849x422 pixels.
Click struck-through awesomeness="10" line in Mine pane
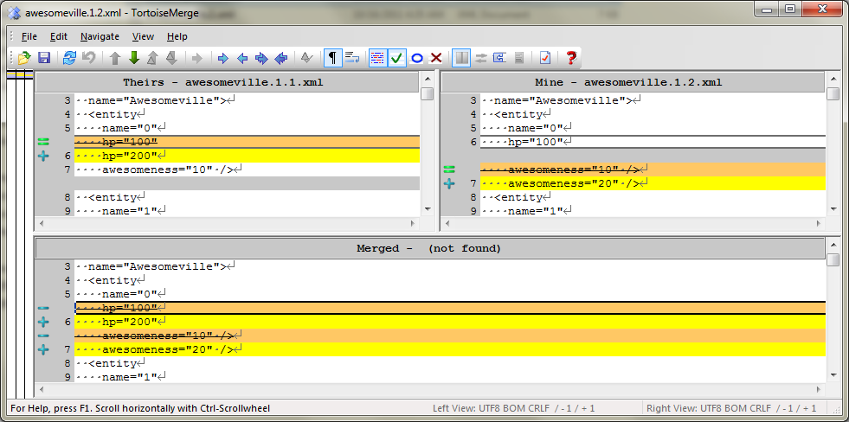pyautogui.click(x=653, y=169)
